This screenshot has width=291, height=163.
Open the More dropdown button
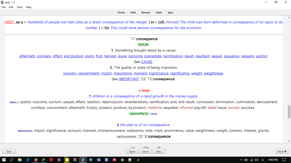[x=282, y=151]
